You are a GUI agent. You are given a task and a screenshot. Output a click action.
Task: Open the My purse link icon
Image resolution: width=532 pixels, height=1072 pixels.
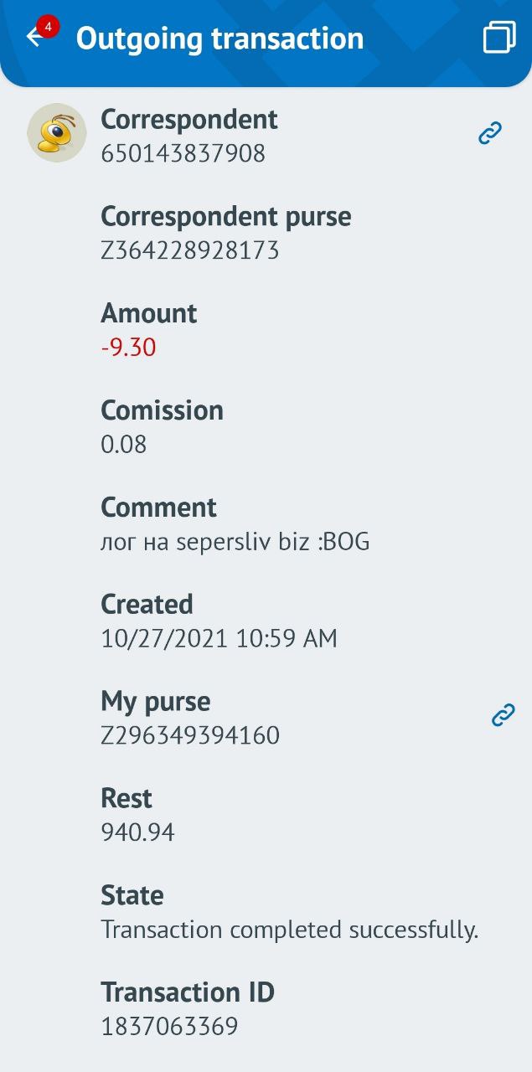pos(503,714)
